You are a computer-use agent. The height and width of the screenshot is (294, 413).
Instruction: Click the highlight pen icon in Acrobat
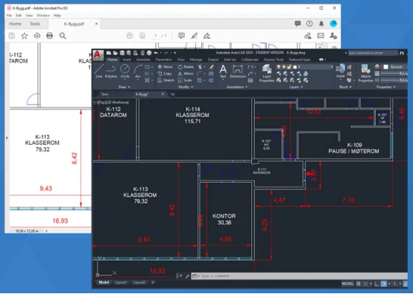tap(195, 36)
